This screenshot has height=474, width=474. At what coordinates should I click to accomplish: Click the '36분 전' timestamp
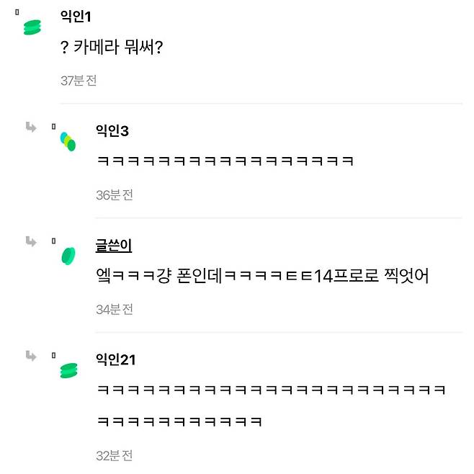(115, 195)
